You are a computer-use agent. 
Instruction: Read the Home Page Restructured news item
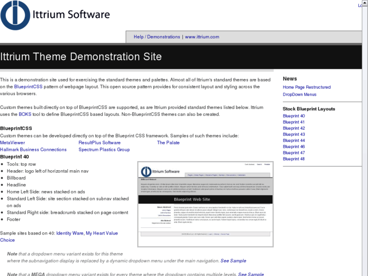pyautogui.click(x=307, y=87)
